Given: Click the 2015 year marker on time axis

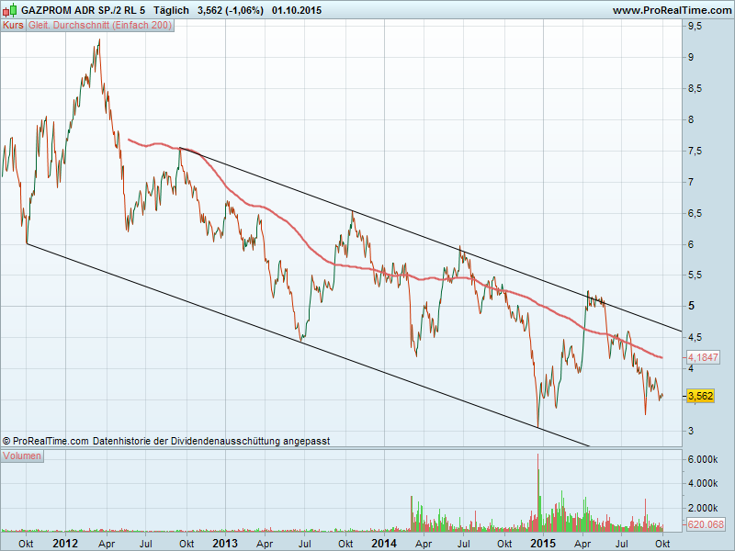Looking at the screenshot, I should coord(544,543).
